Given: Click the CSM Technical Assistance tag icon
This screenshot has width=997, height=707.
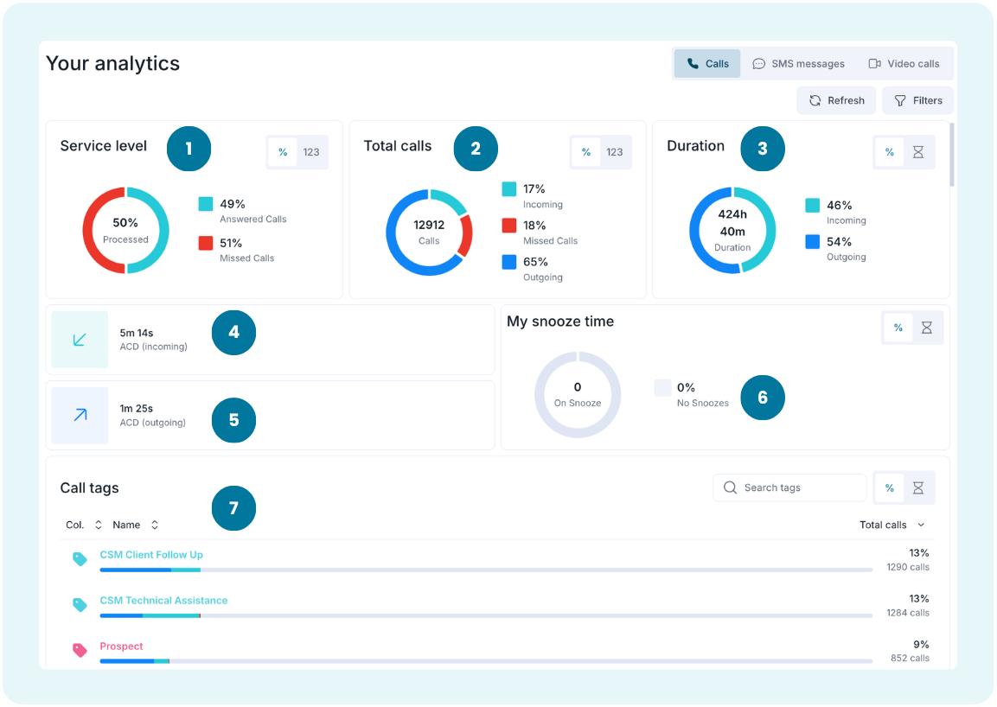Looking at the screenshot, I should coord(80,605).
